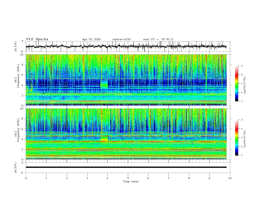Viewport: 259px width, 200px height.
Task: Click the "9" tick label on the time axis
Action: coord(209,178)
